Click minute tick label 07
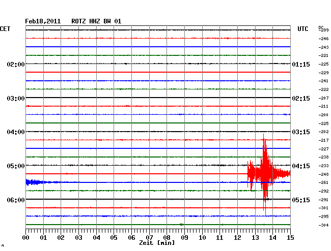Viewport: 331px width, 251px height. coord(149,238)
